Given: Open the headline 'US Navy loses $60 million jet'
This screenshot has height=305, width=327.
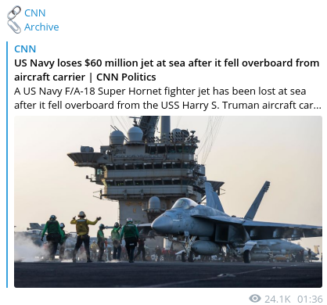Looking at the screenshot, I should click(x=167, y=70).
